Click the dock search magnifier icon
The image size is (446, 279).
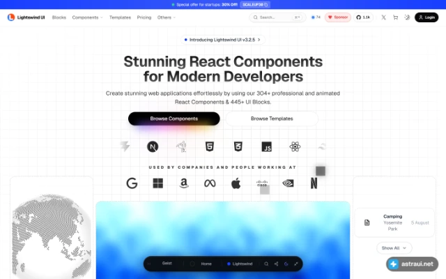(x=266, y=264)
